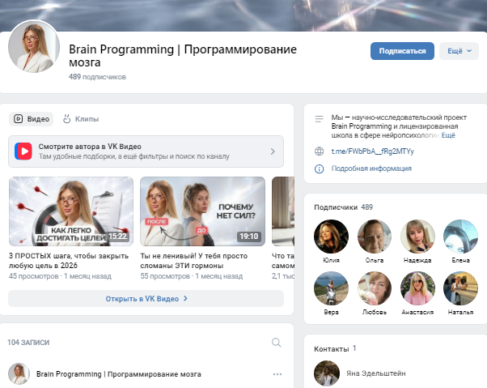
Task: Click the post author avatar of Brain Programming
Action: pos(19,373)
